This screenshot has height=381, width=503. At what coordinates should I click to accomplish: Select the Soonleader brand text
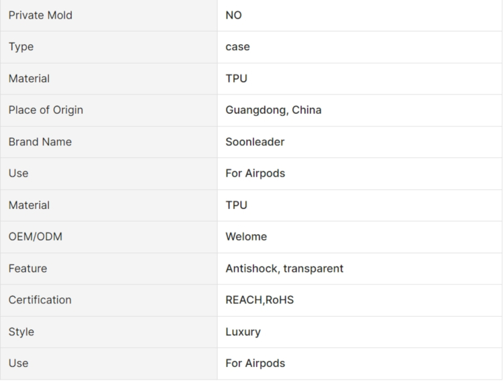click(255, 142)
